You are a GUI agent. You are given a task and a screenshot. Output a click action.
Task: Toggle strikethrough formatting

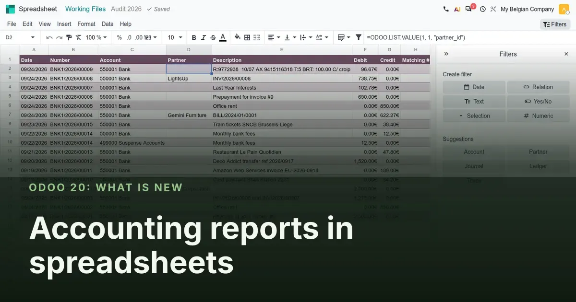(x=213, y=37)
